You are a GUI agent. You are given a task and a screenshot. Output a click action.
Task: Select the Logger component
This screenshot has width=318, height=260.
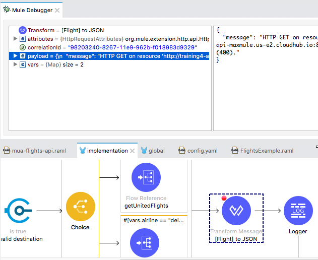[298, 211]
